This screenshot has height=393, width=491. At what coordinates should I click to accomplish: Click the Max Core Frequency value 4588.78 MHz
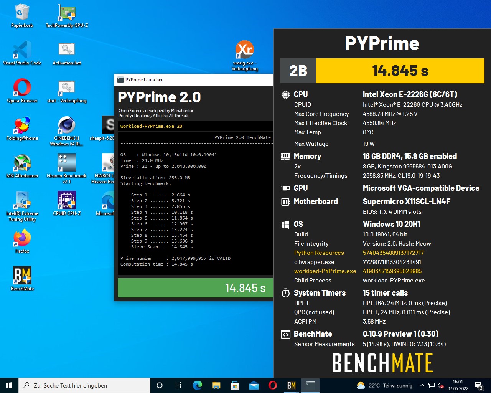tap(390, 114)
